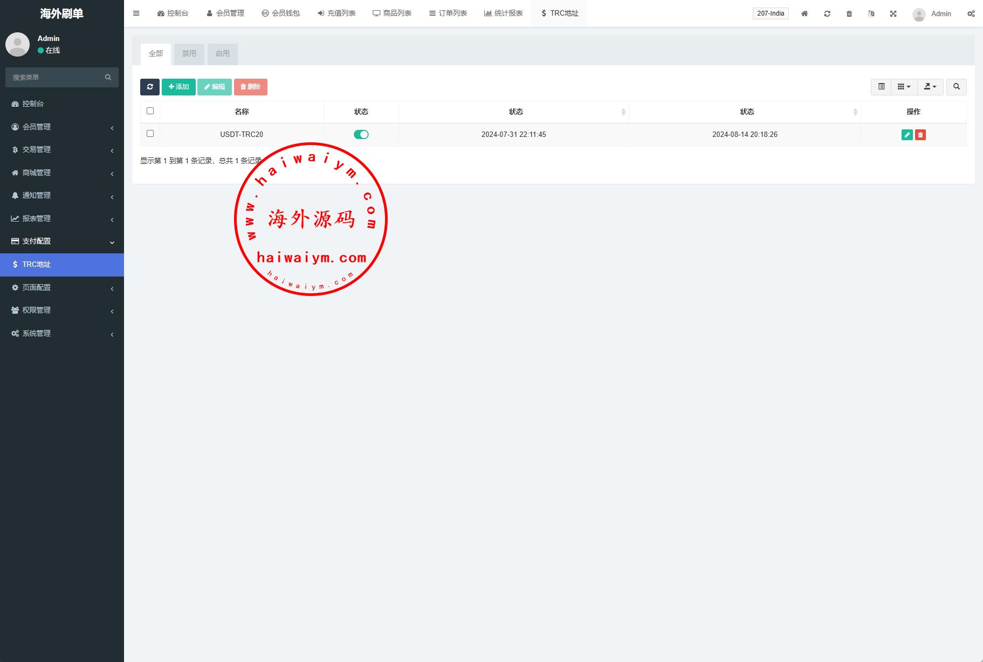Select the USDT-TRC20 row checkbox

[150, 134]
